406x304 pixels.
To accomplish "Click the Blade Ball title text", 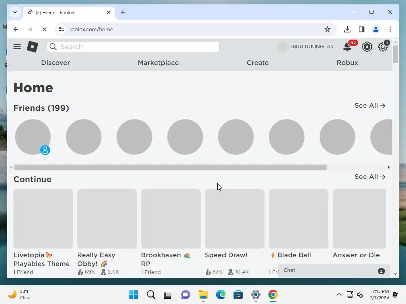I will [x=294, y=255].
